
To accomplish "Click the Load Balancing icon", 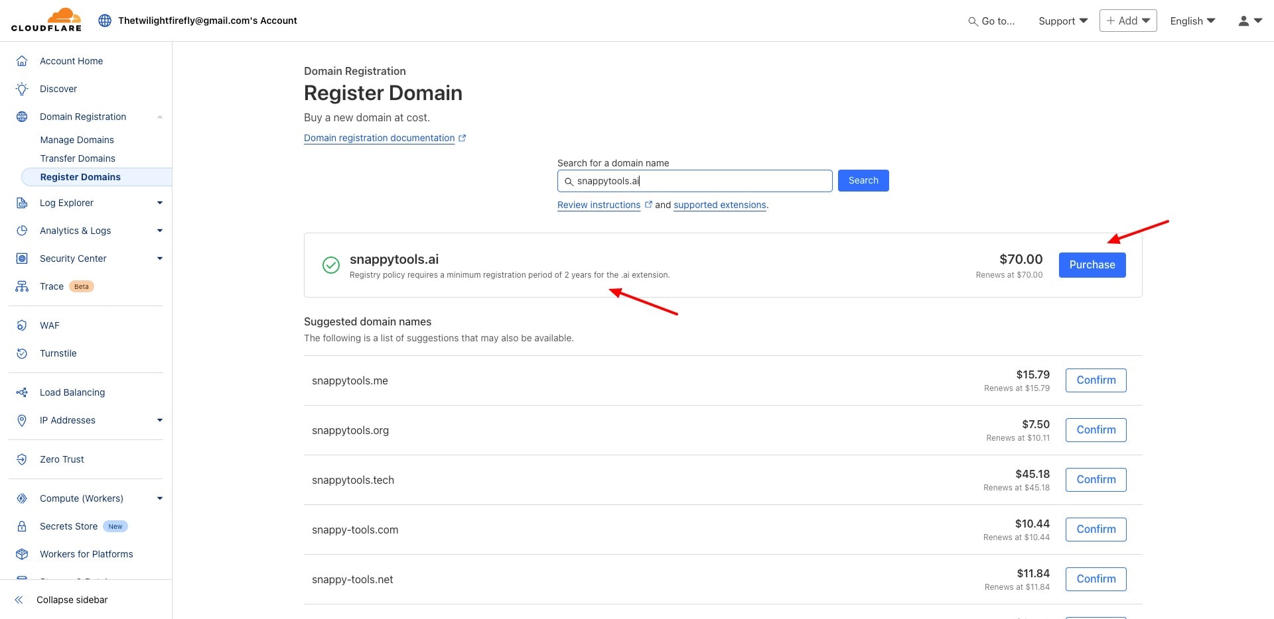I will point(22,392).
